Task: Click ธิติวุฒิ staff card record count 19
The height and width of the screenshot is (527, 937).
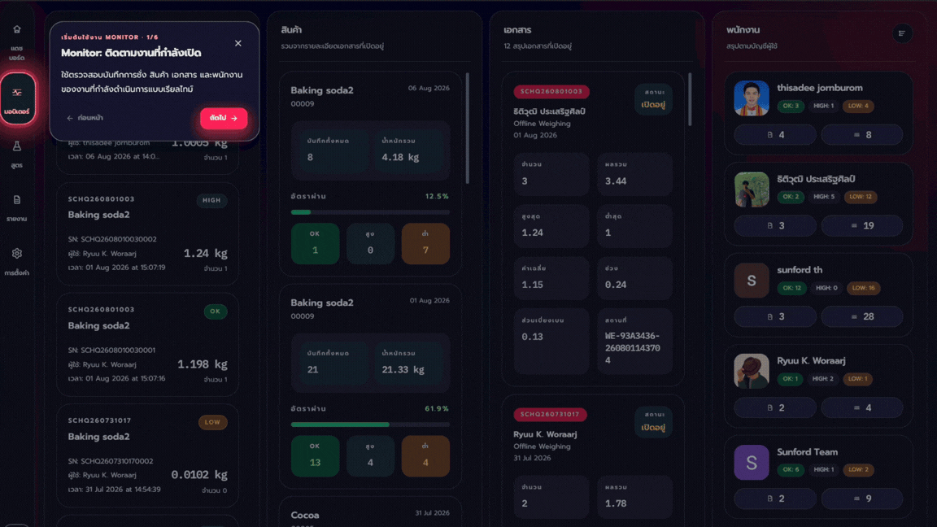Action: click(x=861, y=226)
